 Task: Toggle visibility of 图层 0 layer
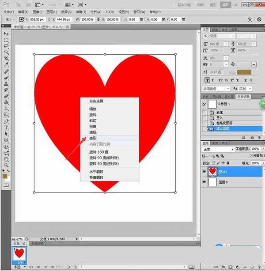pos(204,181)
